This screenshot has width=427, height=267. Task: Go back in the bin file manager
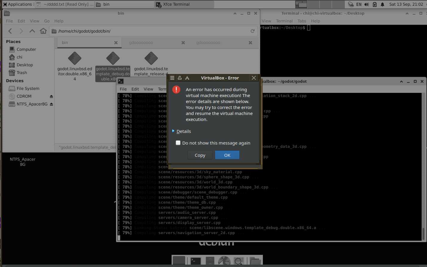point(10,31)
